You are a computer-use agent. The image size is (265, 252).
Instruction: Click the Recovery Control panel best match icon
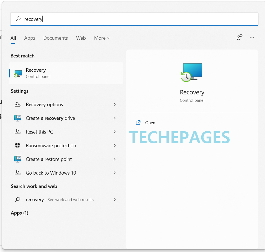(x=18, y=73)
